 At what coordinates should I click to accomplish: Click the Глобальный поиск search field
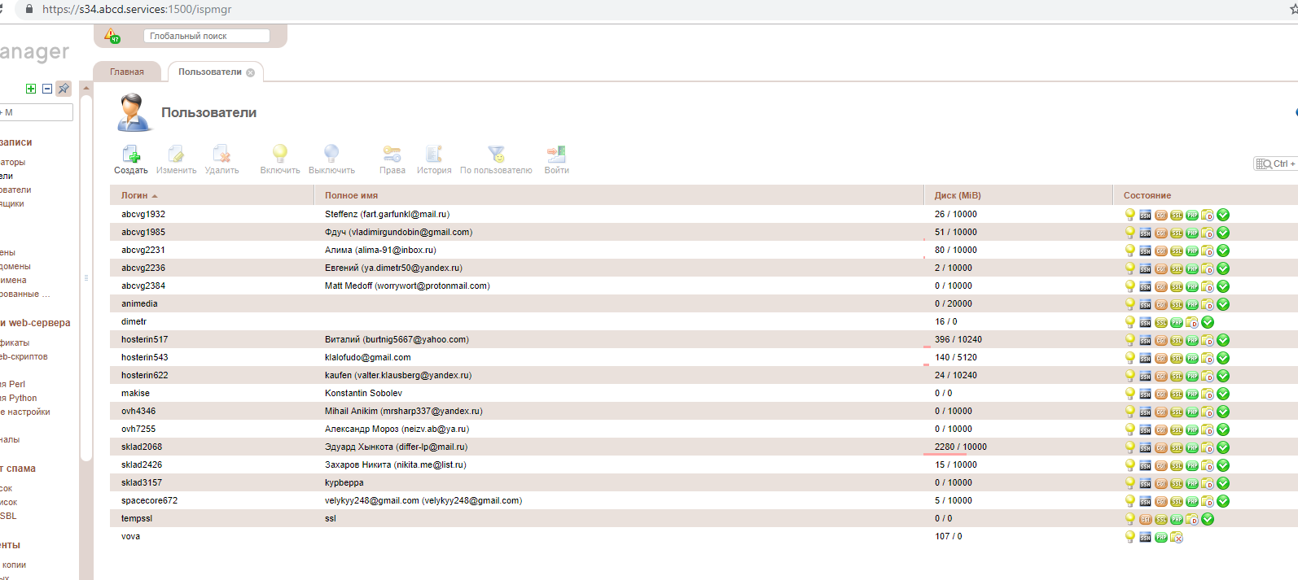click(206, 36)
